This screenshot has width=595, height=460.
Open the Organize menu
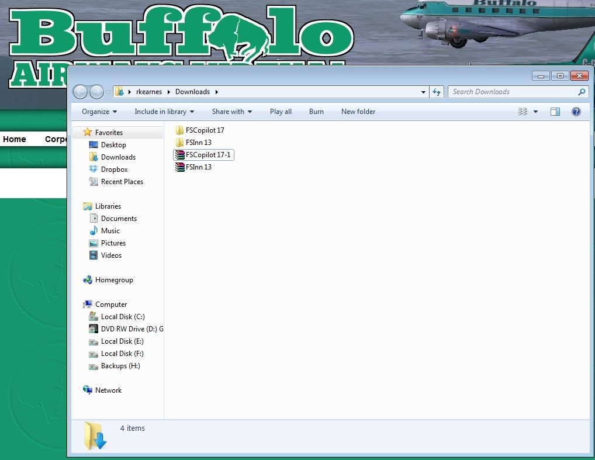pos(99,112)
